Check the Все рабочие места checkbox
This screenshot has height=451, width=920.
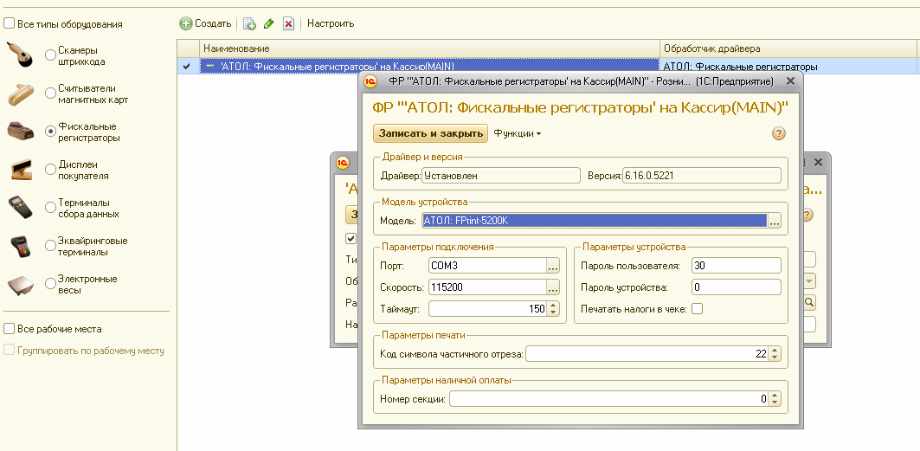pyautogui.click(x=10, y=329)
